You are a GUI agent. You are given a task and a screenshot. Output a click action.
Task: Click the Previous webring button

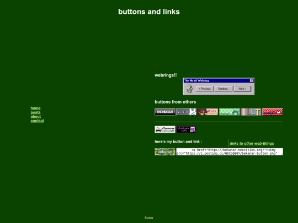[205, 89]
